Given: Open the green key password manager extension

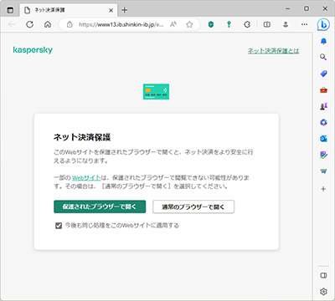Looking at the screenshot, I should [229, 24].
